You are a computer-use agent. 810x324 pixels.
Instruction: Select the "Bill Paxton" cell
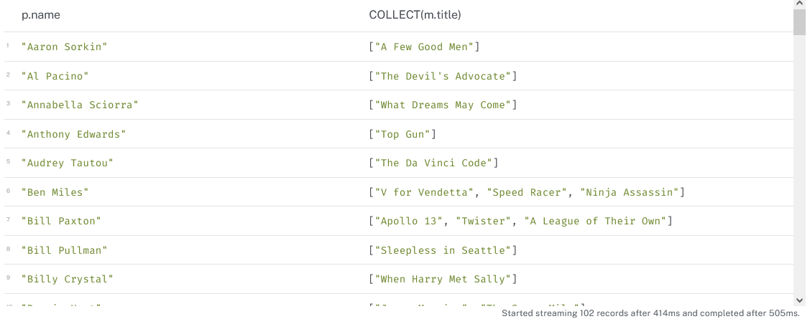coord(61,221)
